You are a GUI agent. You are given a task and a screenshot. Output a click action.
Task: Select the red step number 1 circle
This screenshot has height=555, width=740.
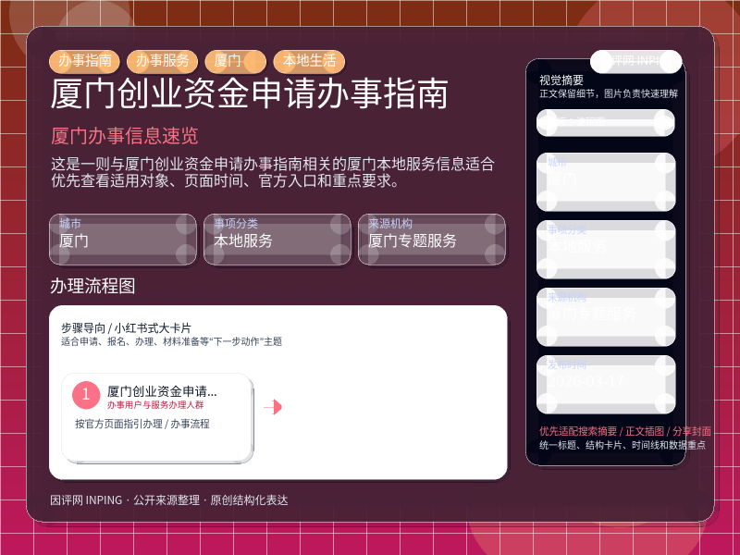[x=86, y=395]
